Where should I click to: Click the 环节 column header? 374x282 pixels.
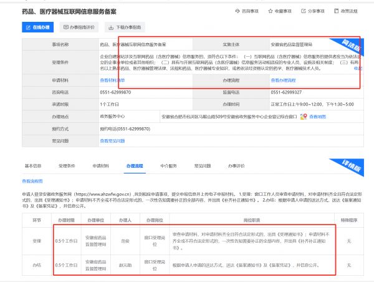[x=37, y=220]
